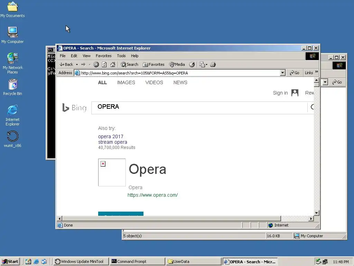Select the ALL results tab
This screenshot has width=354, height=266.
pyautogui.click(x=102, y=82)
